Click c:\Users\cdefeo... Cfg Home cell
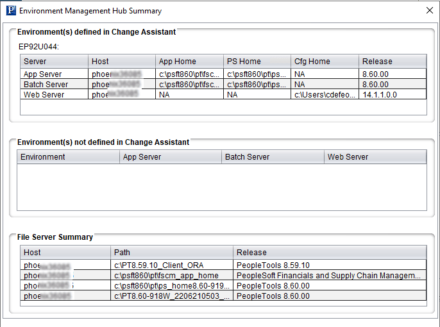This screenshot has height=327, width=440. click(325, 94)
